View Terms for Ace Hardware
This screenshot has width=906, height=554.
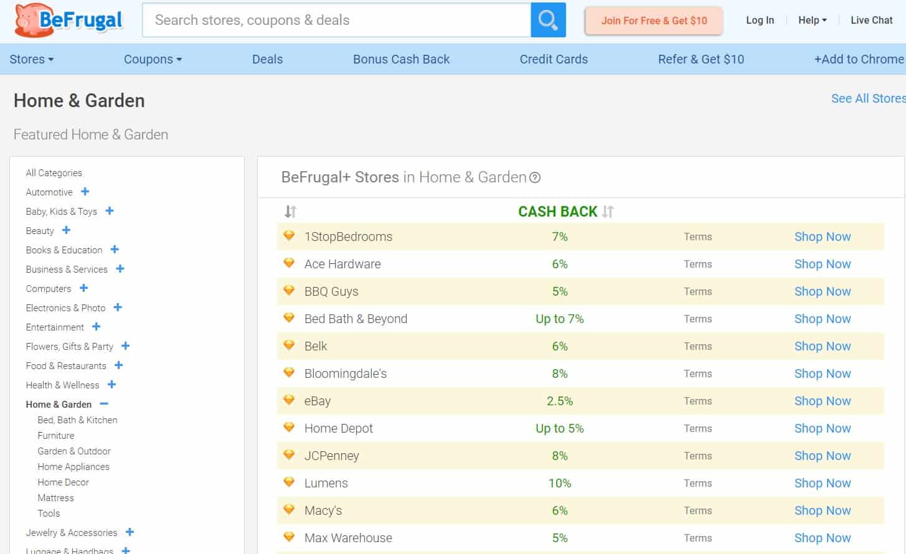click(697, 264)
